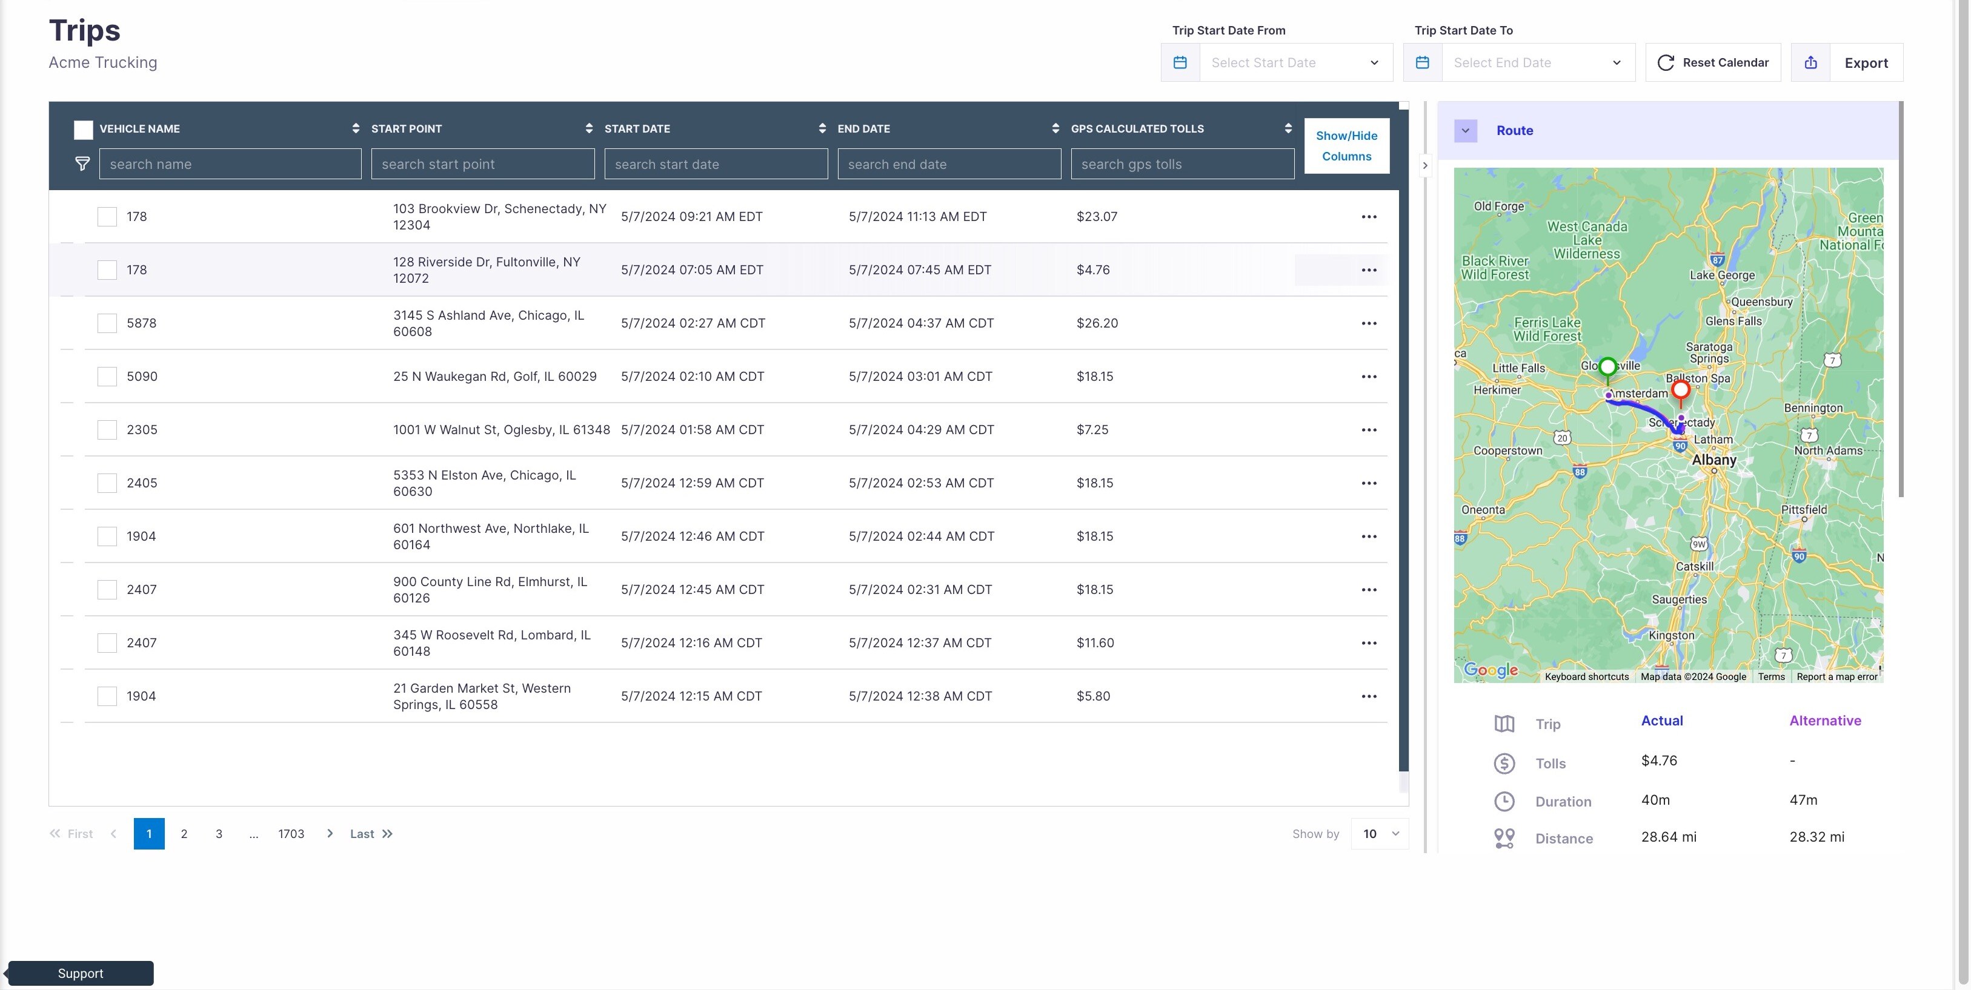The height and width of the screenshot is (990, 1971).
Task: Go to page 1703 of trips
Action: 291,833
